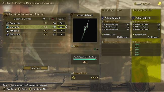Click the points-value column header icon
This screenshot has height=92, width=164.
tap(44, 19)
